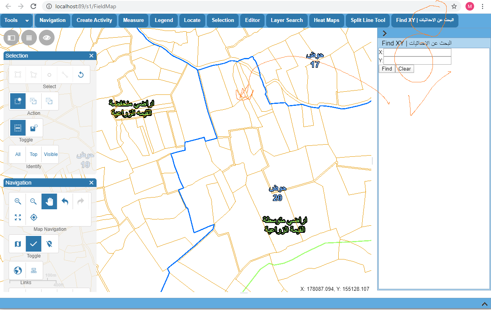Toggle the crossed-out location pin icon
491x310 pixels.
(x=49, y=244)
